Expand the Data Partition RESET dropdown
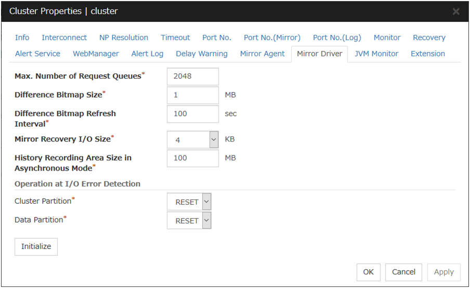This screenshot has height=288, width=470. coord(206,221)
